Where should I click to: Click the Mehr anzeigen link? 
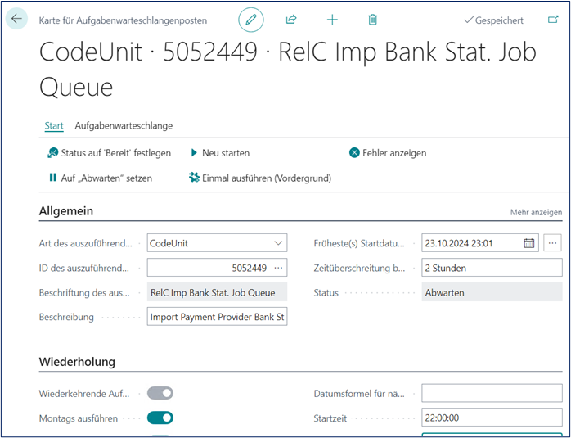click(x=536, y=213)
